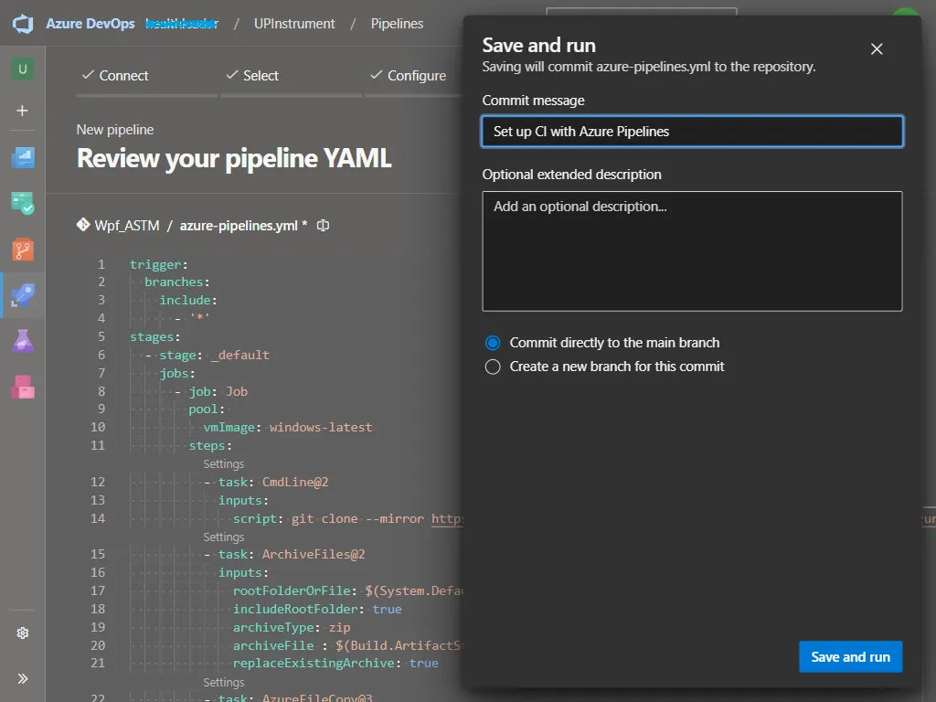Click the 'stage: _default' YAML line

click(x=207, y=356)
